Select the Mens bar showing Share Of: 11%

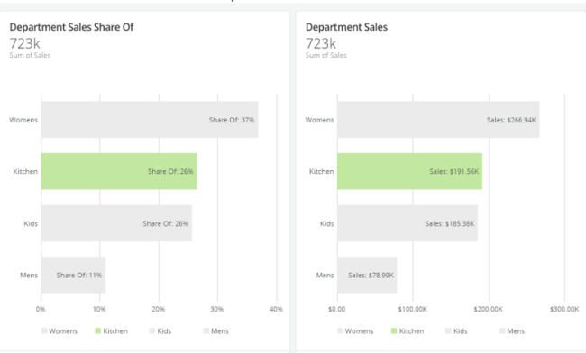click(73, 275)
